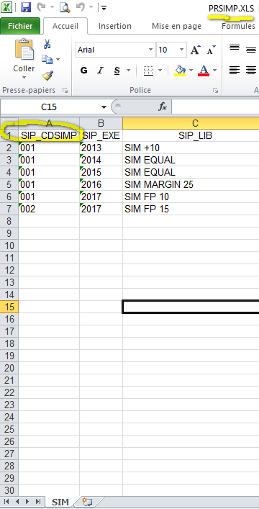Click the fx Insert Function button
This screenshot has width=259, height=509.
163,107
